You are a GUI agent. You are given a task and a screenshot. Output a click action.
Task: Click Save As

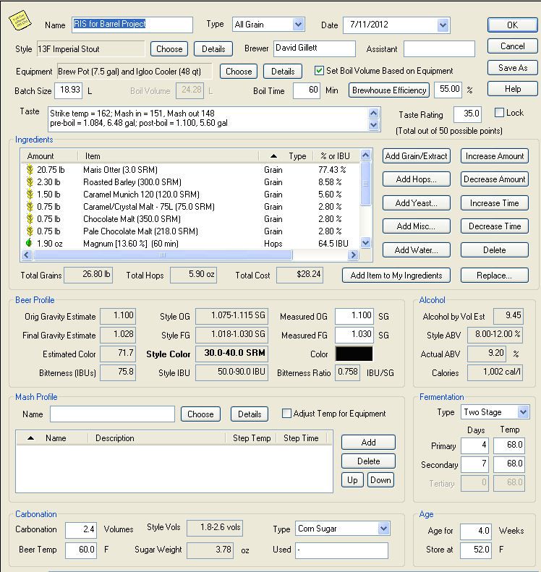[x=512, y=68]
